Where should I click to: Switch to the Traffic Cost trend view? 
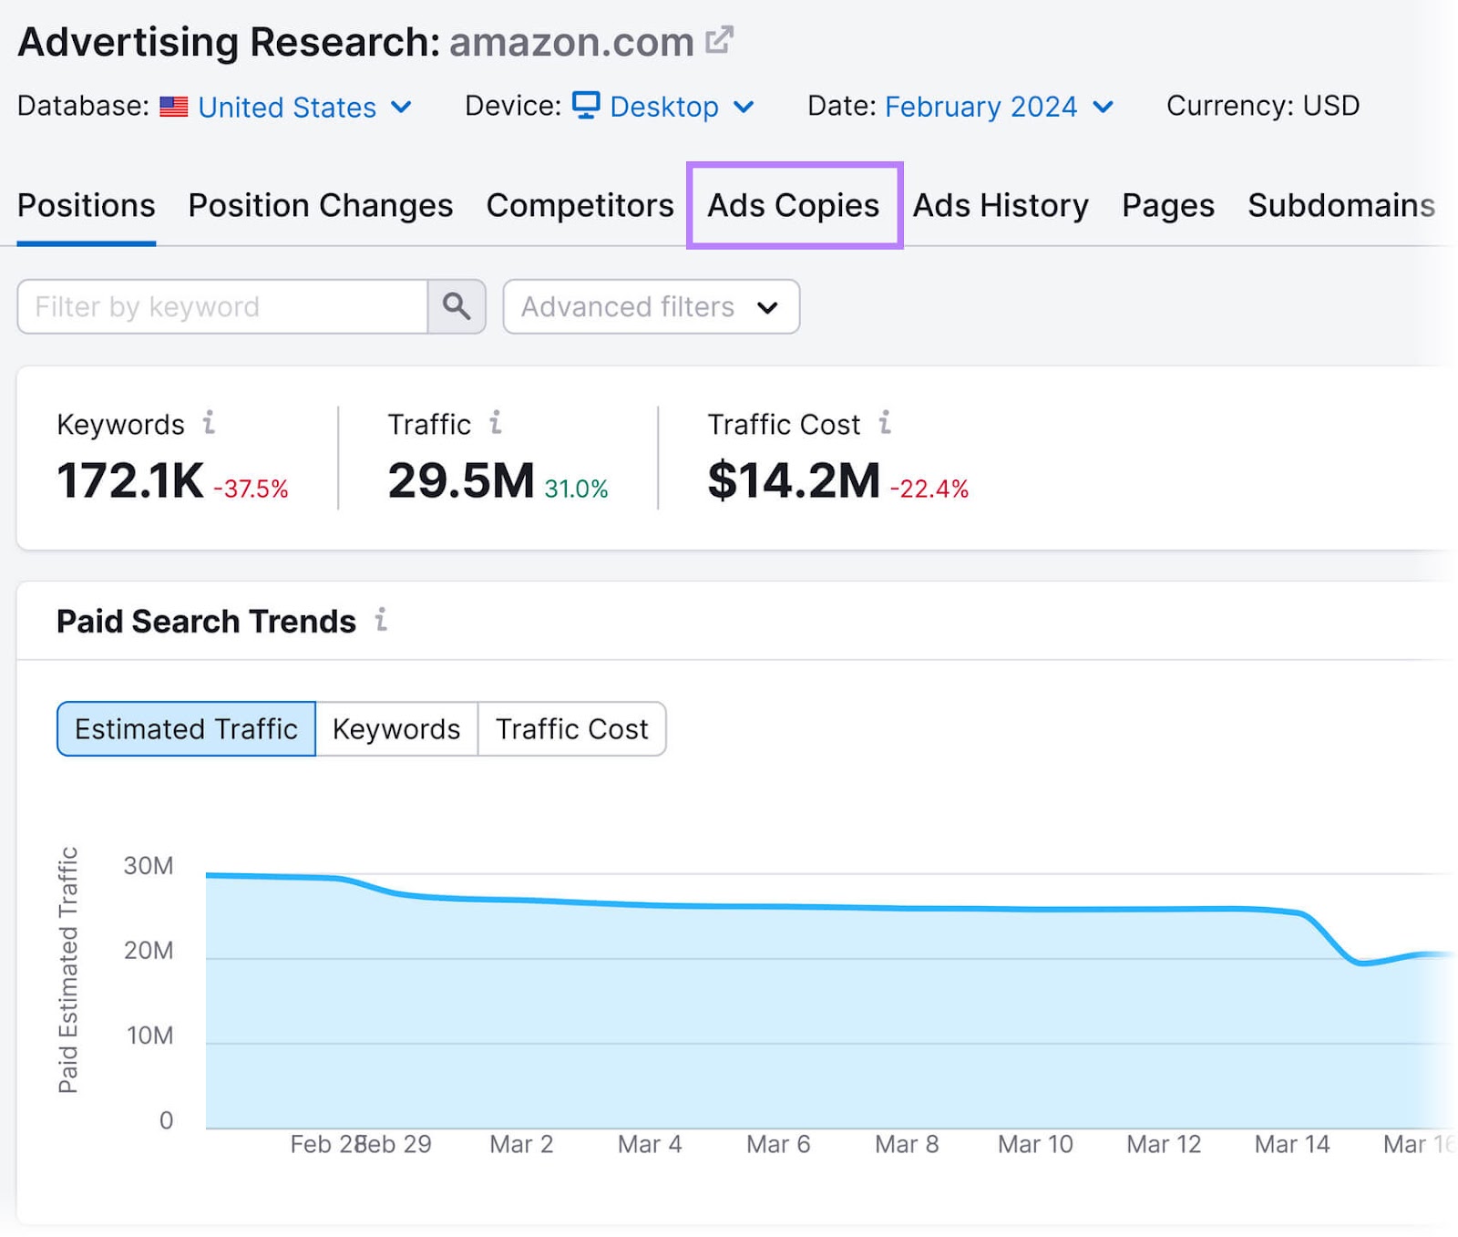(x=571, y=728)
